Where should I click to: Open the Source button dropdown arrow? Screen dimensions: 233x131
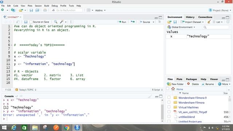tap(153, 22)
